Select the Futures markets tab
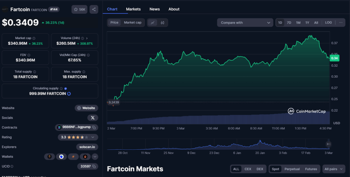The width and height of the screenshot is (350, 177). coord(311,169)
